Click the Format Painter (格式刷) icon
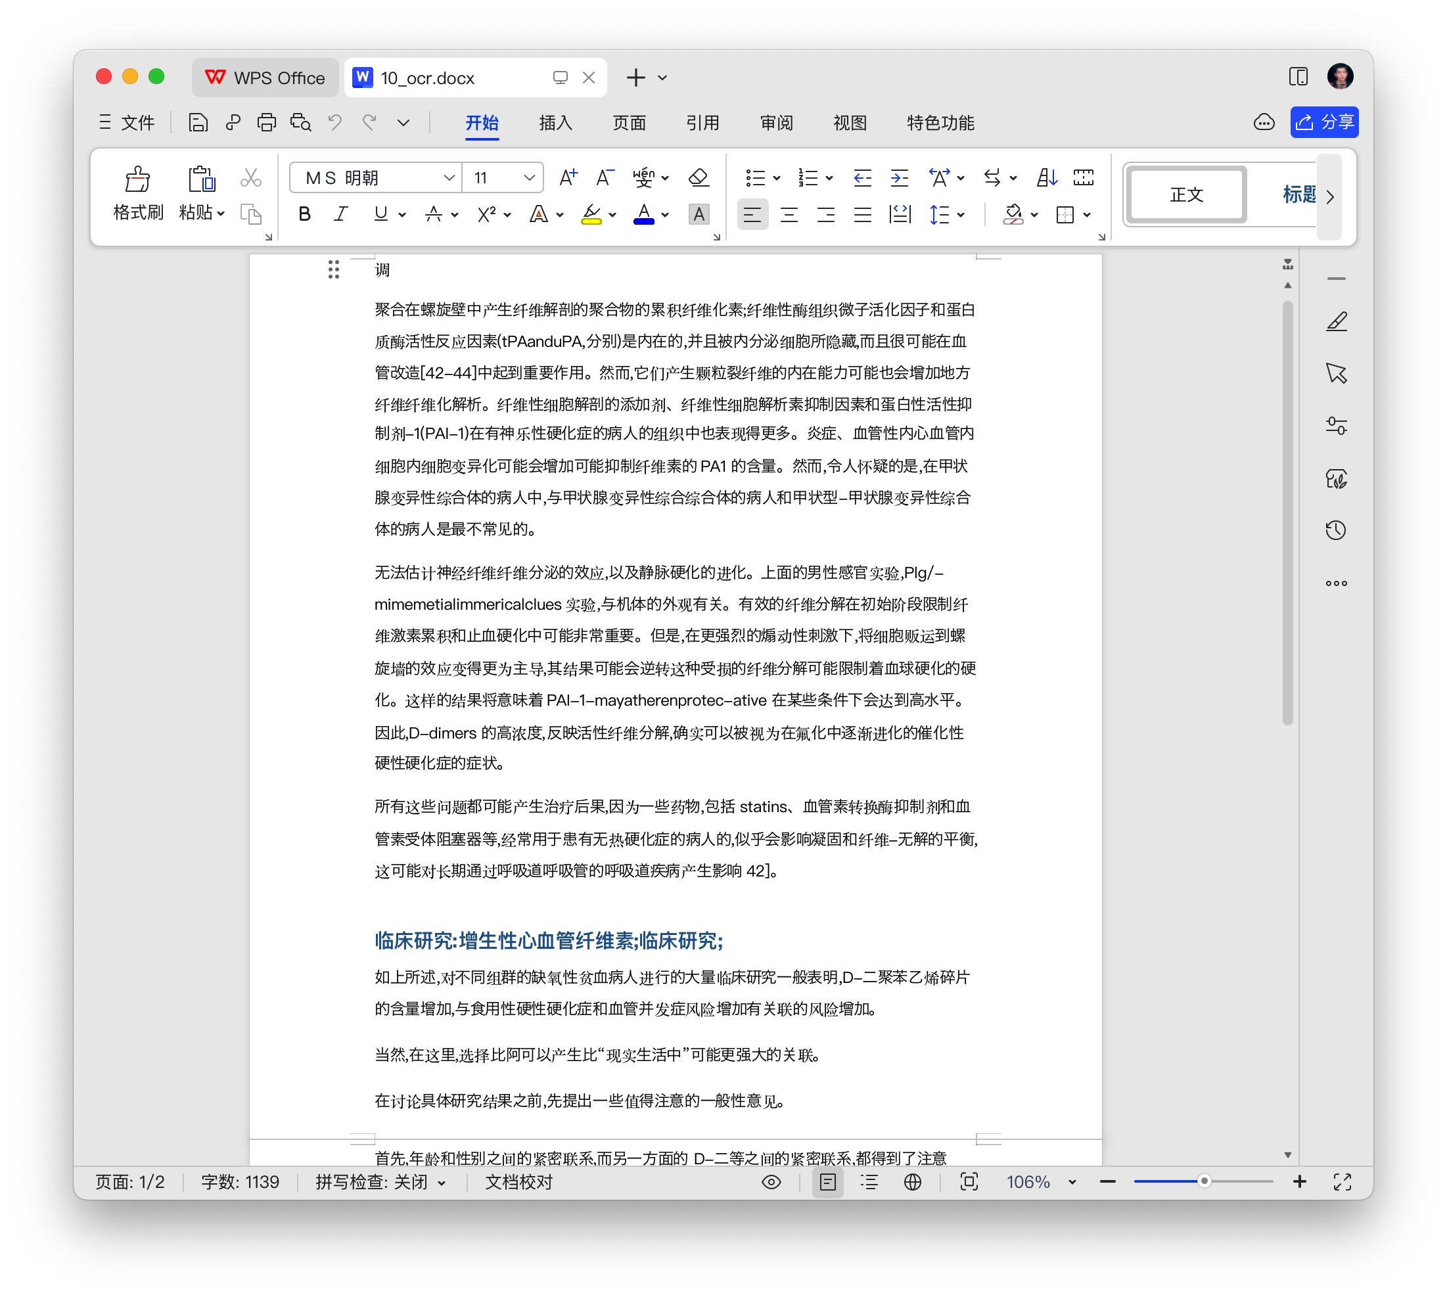The height and width of the screenshot is (1297, 1447). [x=137, y=179]
